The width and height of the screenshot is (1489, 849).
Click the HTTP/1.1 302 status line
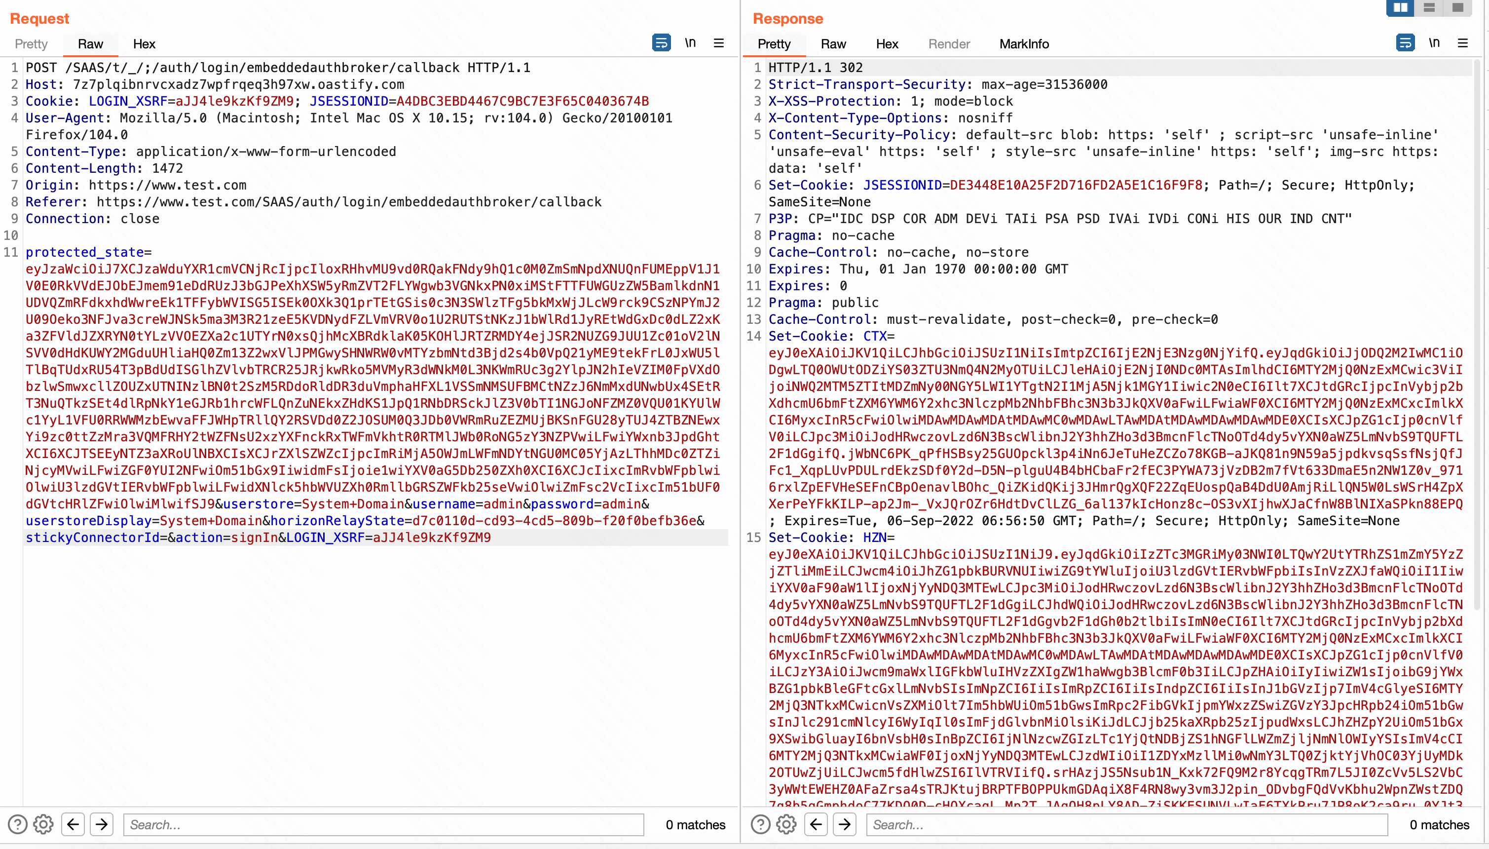816,68
